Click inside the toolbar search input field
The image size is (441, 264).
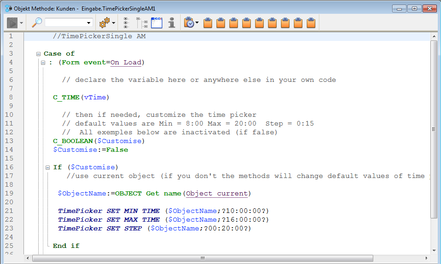click(65, 23)
